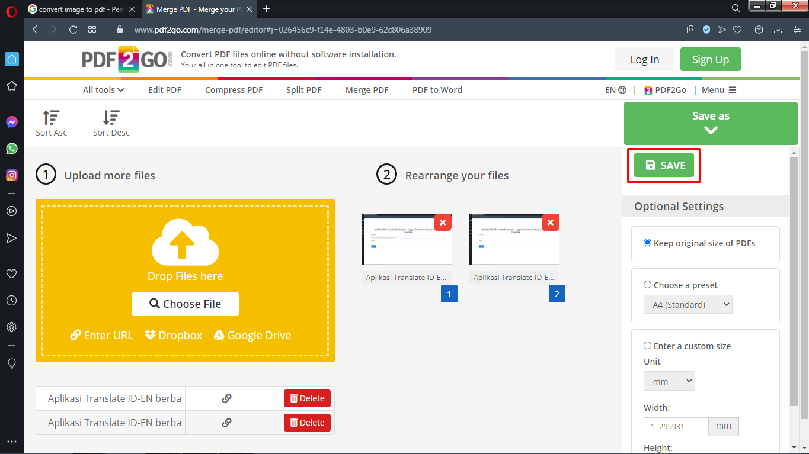Open the browser downloads icon
The height and width of the screenshot is (454, 809).
(778, 30)
